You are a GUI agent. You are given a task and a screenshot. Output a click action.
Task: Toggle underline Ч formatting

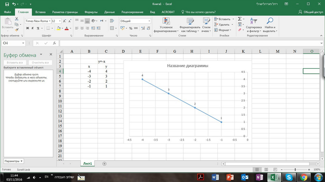[38, 28]
